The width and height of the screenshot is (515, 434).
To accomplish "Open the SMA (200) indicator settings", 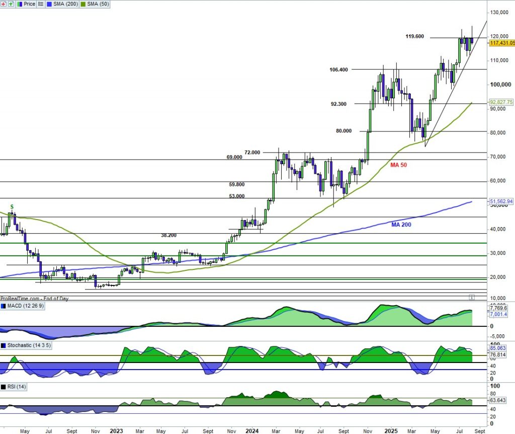I will (x=65, y=4).
